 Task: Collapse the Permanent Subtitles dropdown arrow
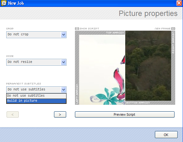coord(63,90)
